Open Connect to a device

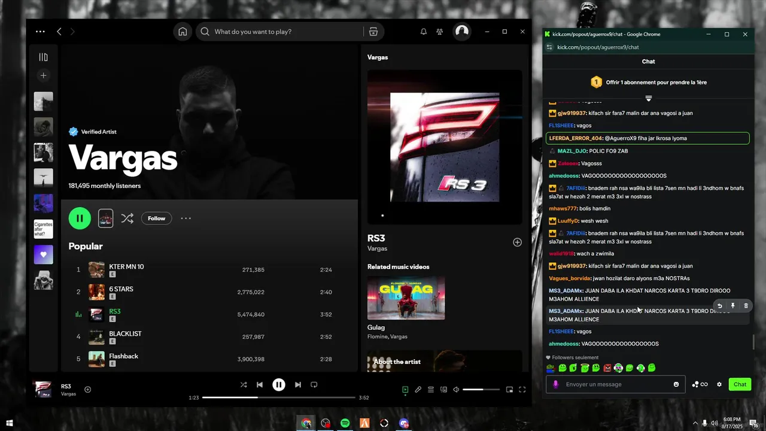point(443,390)
